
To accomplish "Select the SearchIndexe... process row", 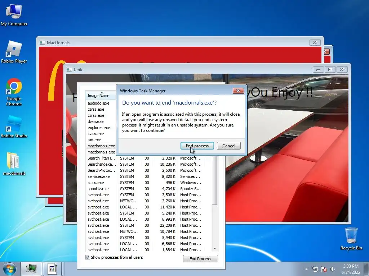I will point(148,164).
